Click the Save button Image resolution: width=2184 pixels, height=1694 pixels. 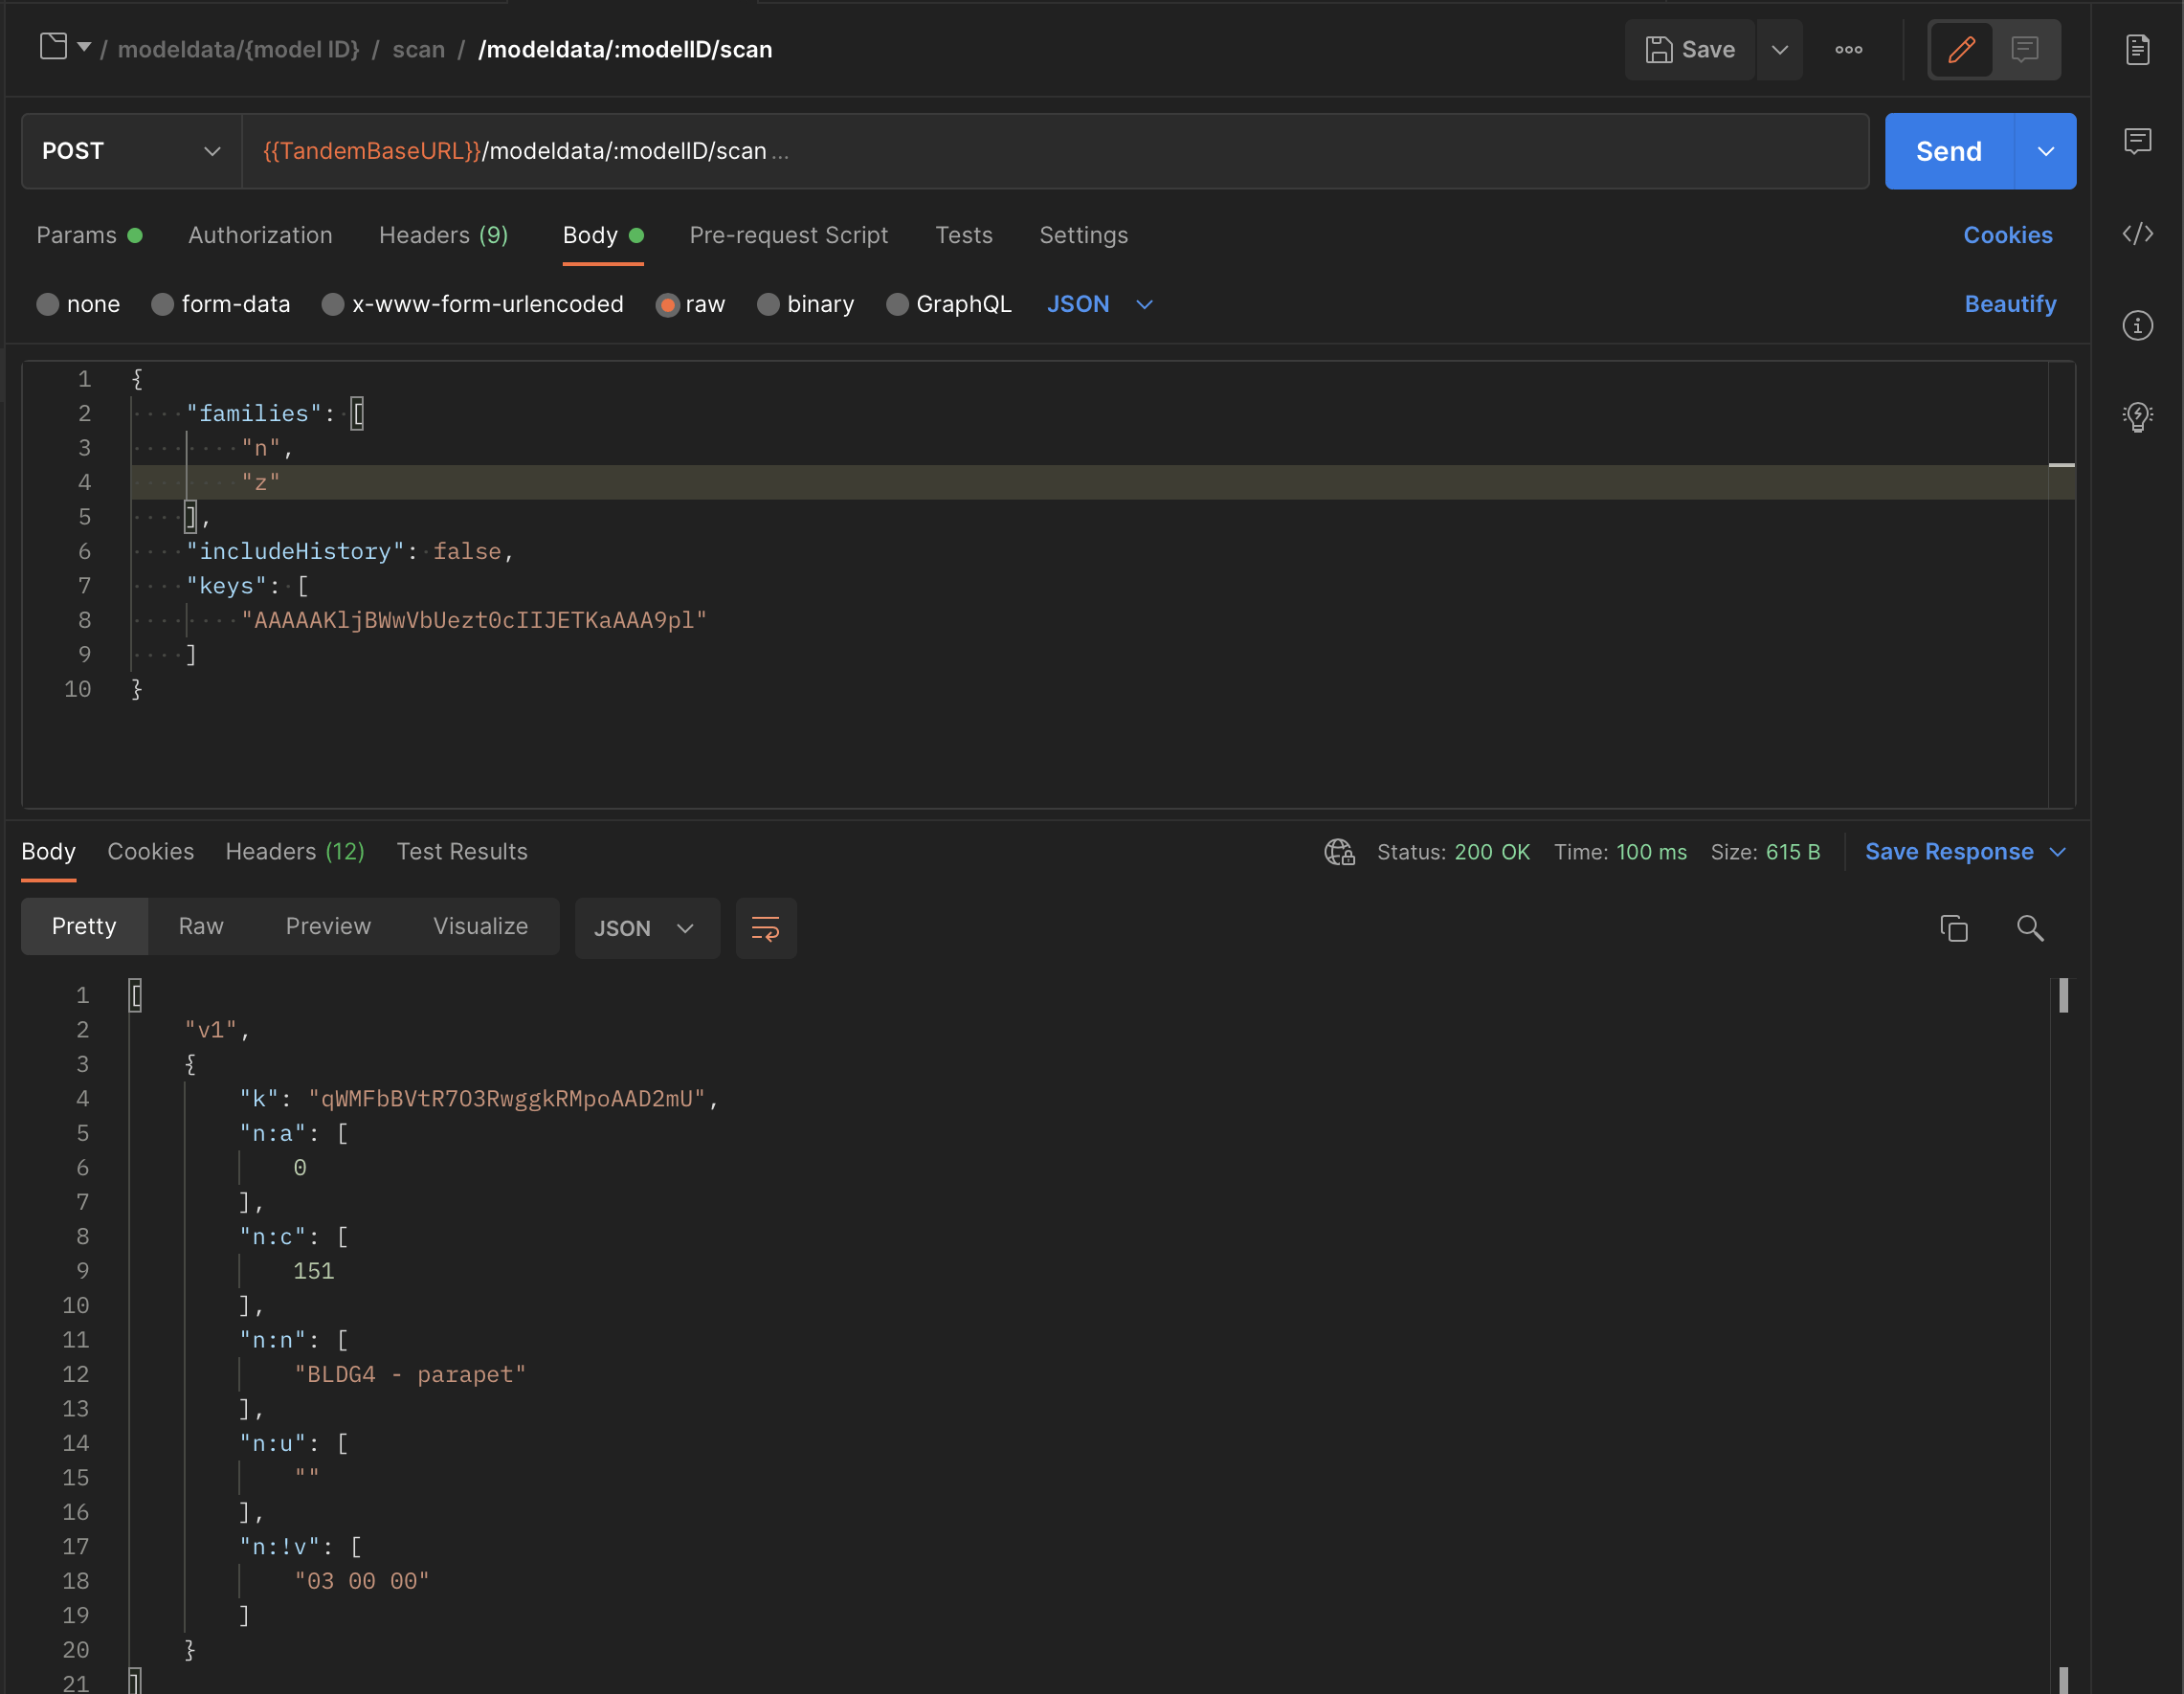click(x=1689, y=49)
